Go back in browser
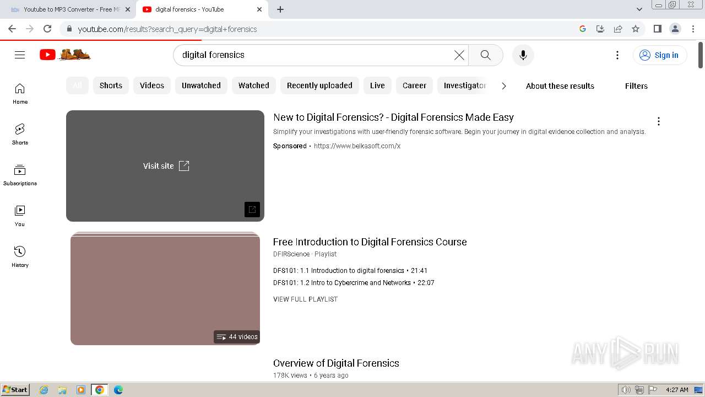The image size is (705, 397). (x=12, y=29)
